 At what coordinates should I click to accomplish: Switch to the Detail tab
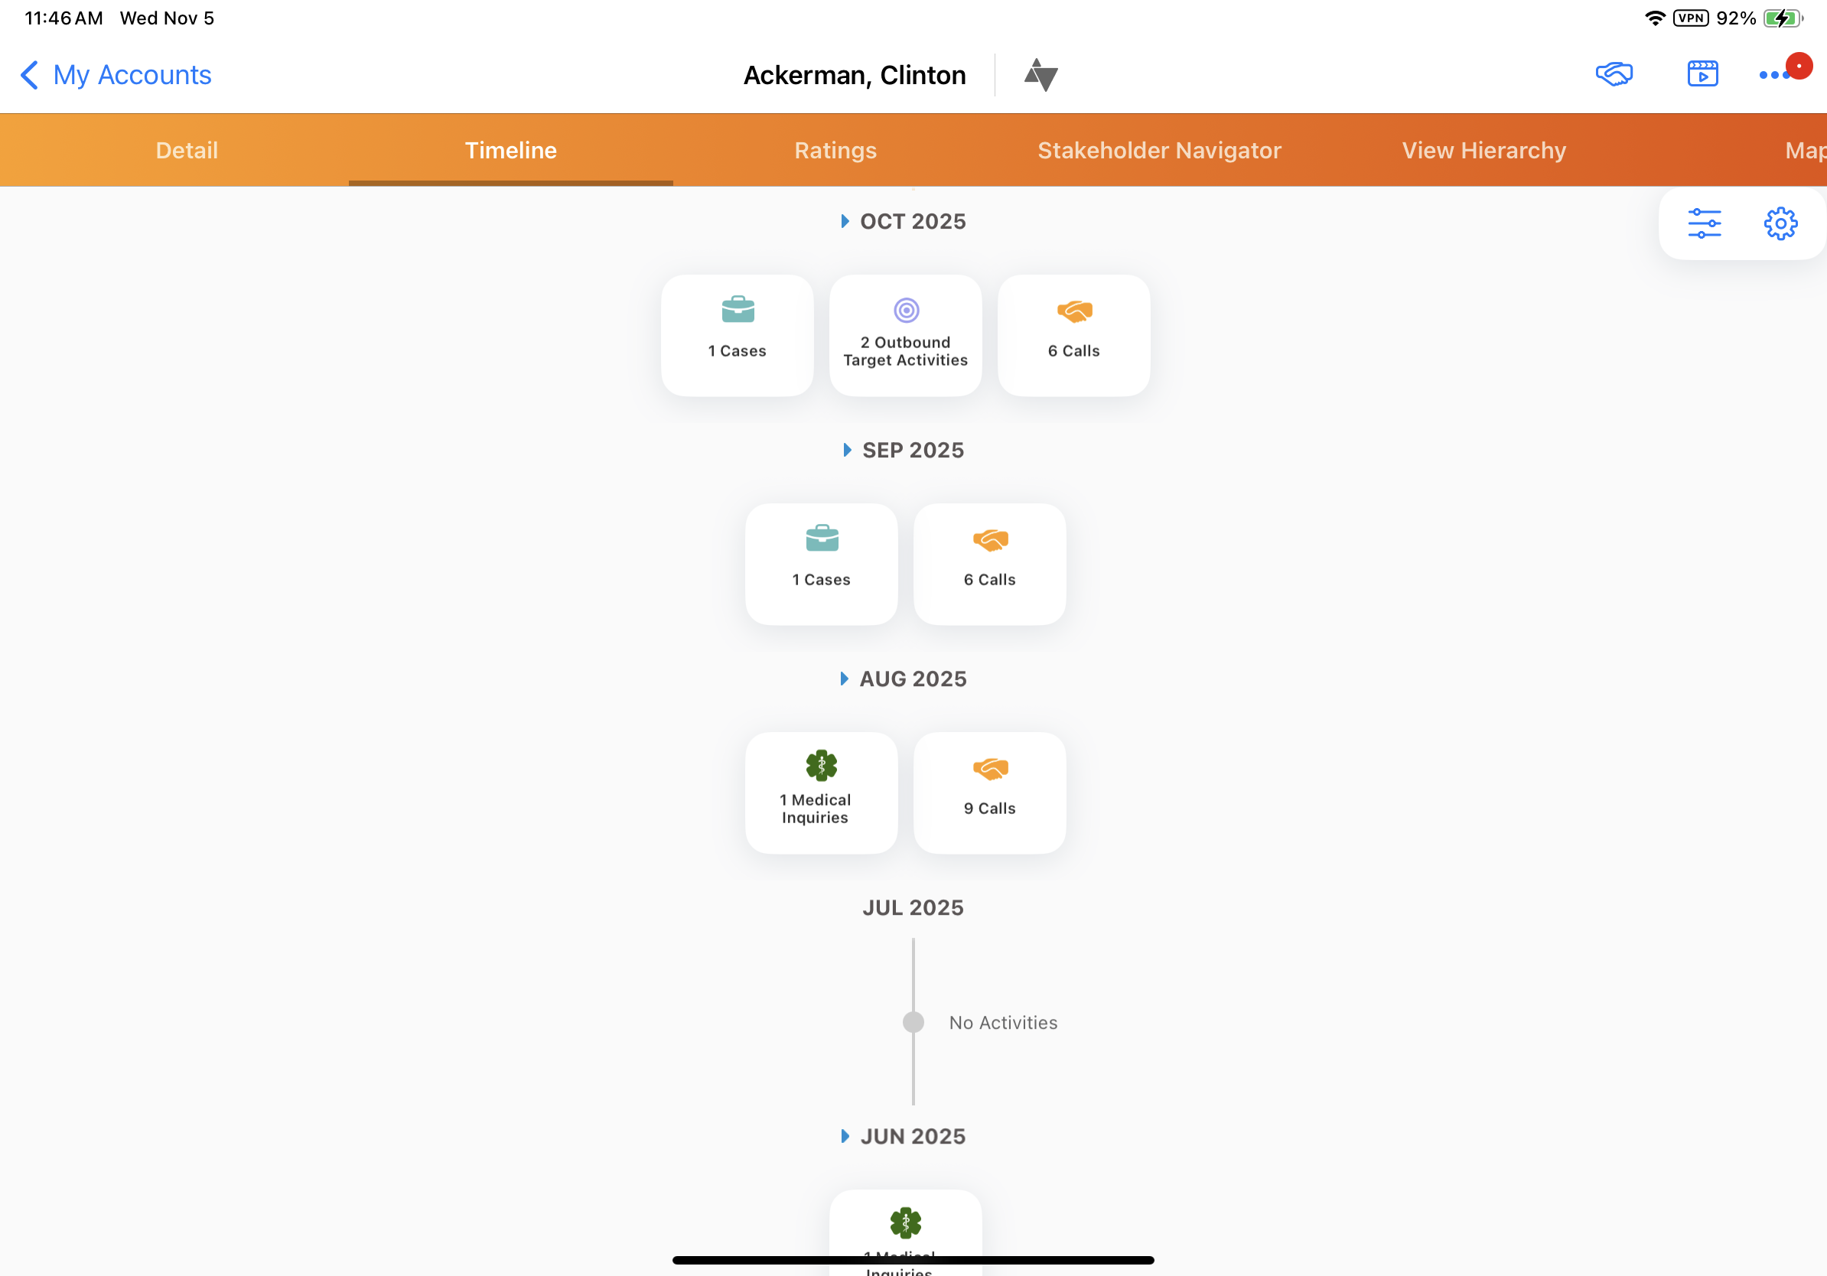point(186,151)
